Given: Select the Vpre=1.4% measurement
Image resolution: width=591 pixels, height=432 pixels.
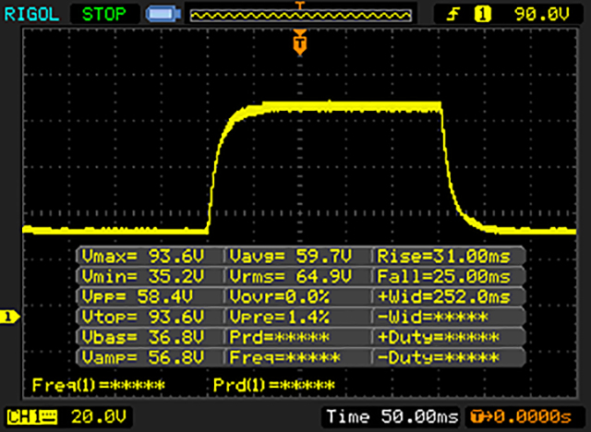Looking at the screenshot, I should pyautogui.click(x=280, y=318).
